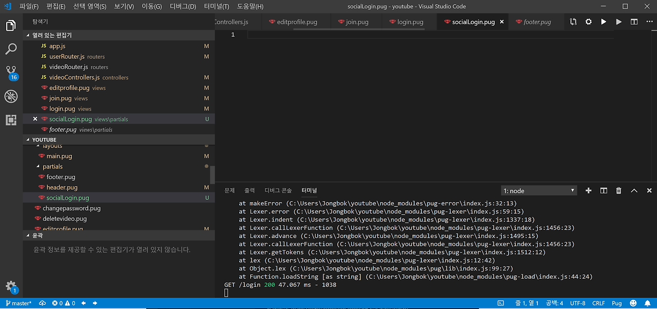Select userRouter.js in open editors
This screenshot has height=309, width=657.
coord(119,56)
